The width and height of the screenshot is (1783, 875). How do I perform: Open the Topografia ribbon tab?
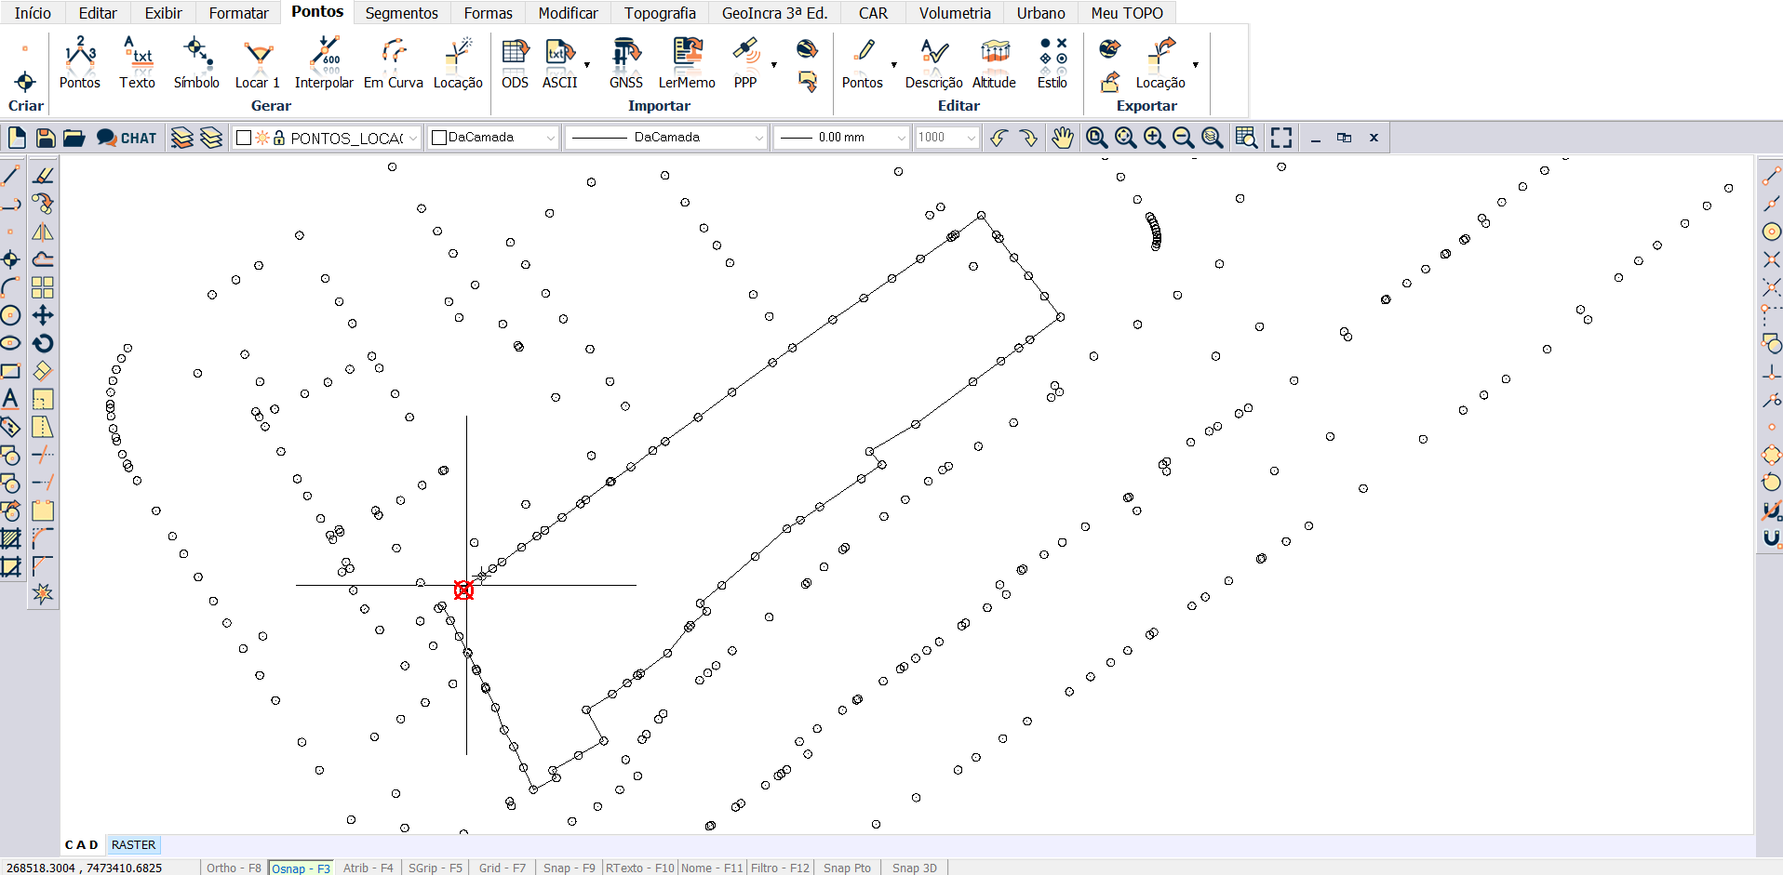tap(660, 13)
